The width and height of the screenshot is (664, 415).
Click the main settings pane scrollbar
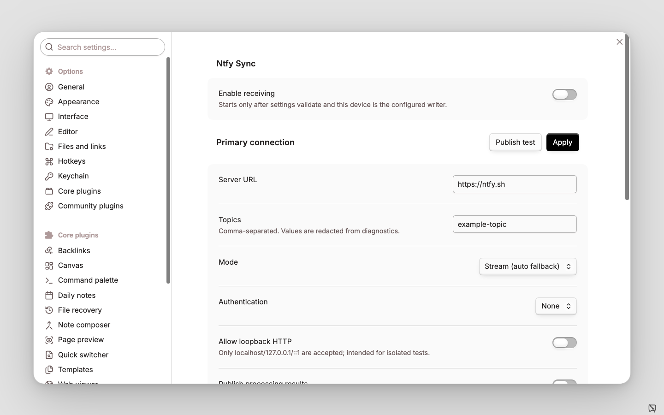coord(627,116)
